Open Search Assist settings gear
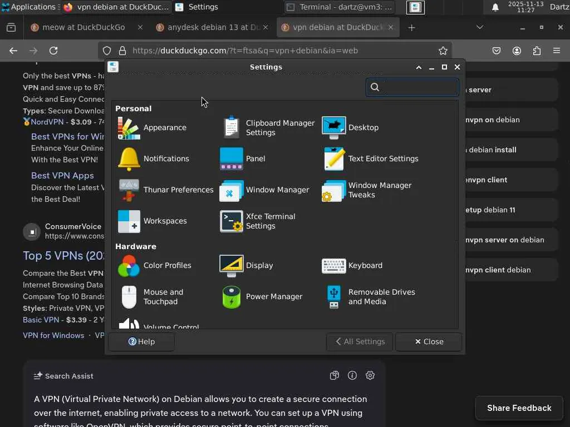The image size is (570, 427). click(370, 375)
